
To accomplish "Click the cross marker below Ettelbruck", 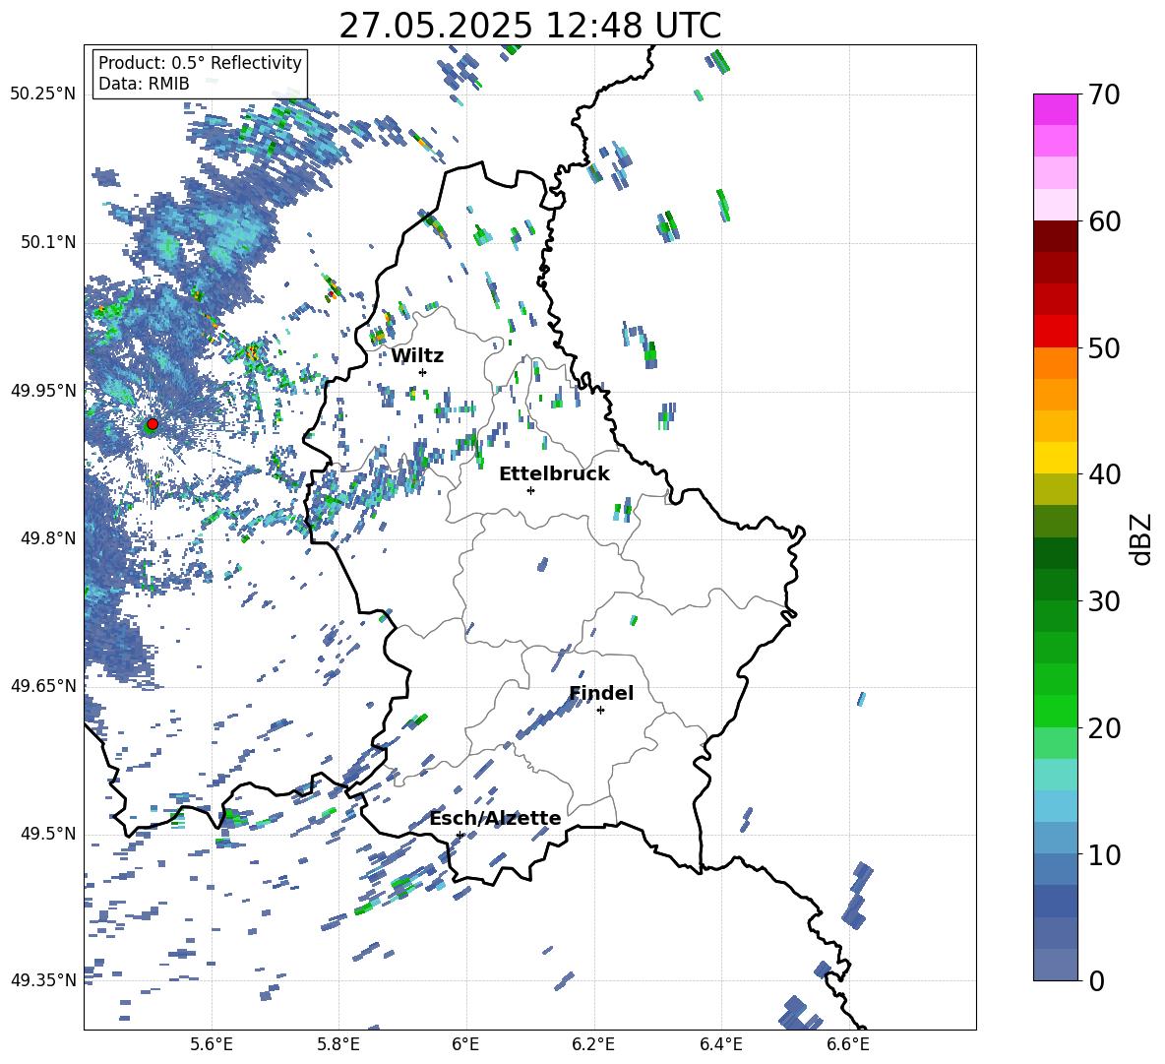I will coord(530,490).
